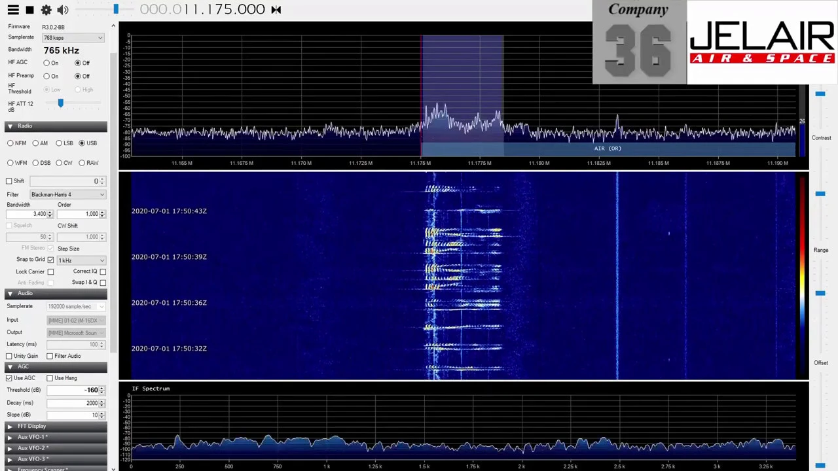
Task: Click the filter Bandwidth 3,400 field
Action: pyautogui.click(x=29, y=214)
